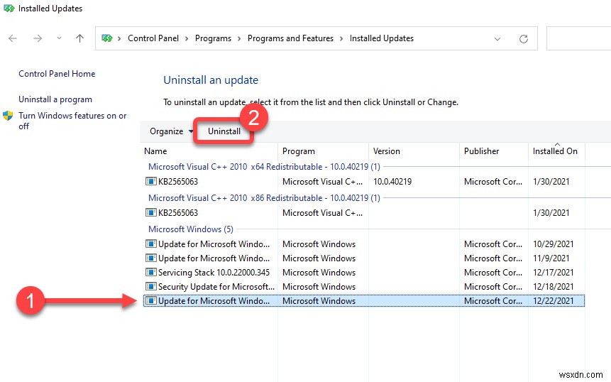Click the address bar Control Panel icon
611x382 pixels.
point(106,38)
